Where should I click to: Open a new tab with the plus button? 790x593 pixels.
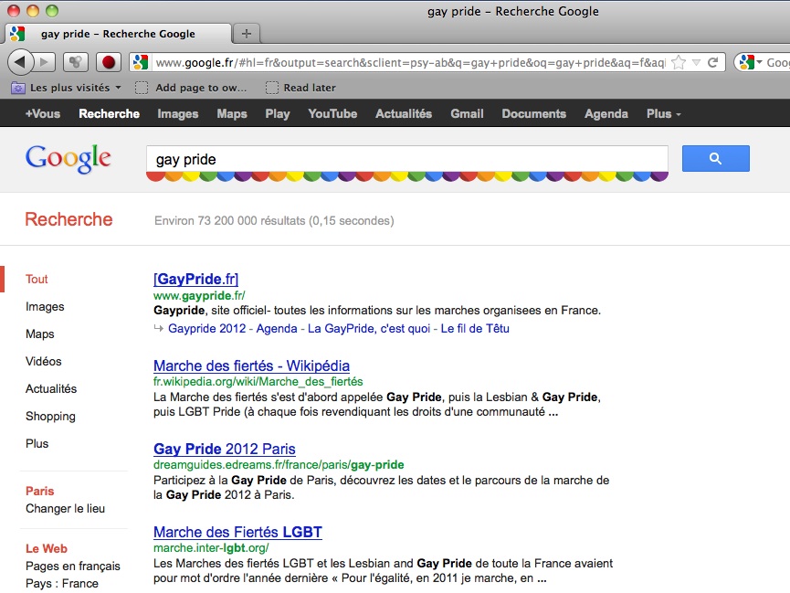click(x=247, y=34)
